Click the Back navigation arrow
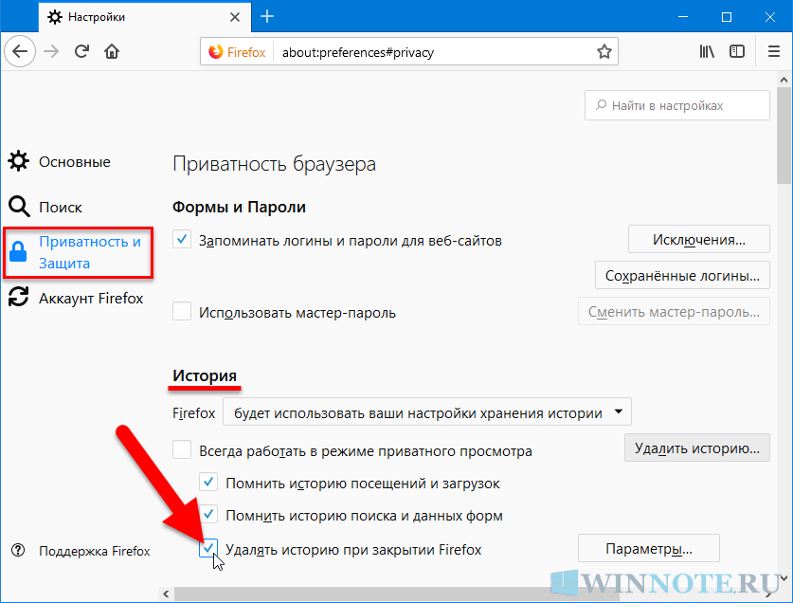This screenshot has width=793, height=603. coord(23,51)
